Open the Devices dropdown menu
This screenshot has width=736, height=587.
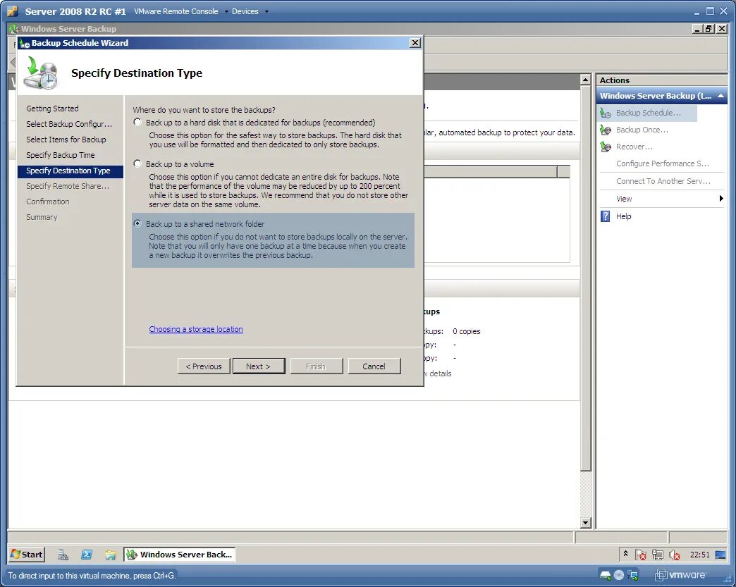coord(250,11)
